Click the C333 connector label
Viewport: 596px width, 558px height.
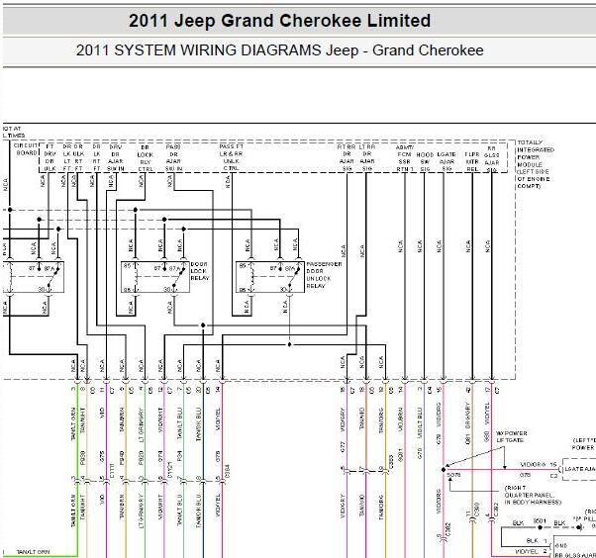point(391,460)
